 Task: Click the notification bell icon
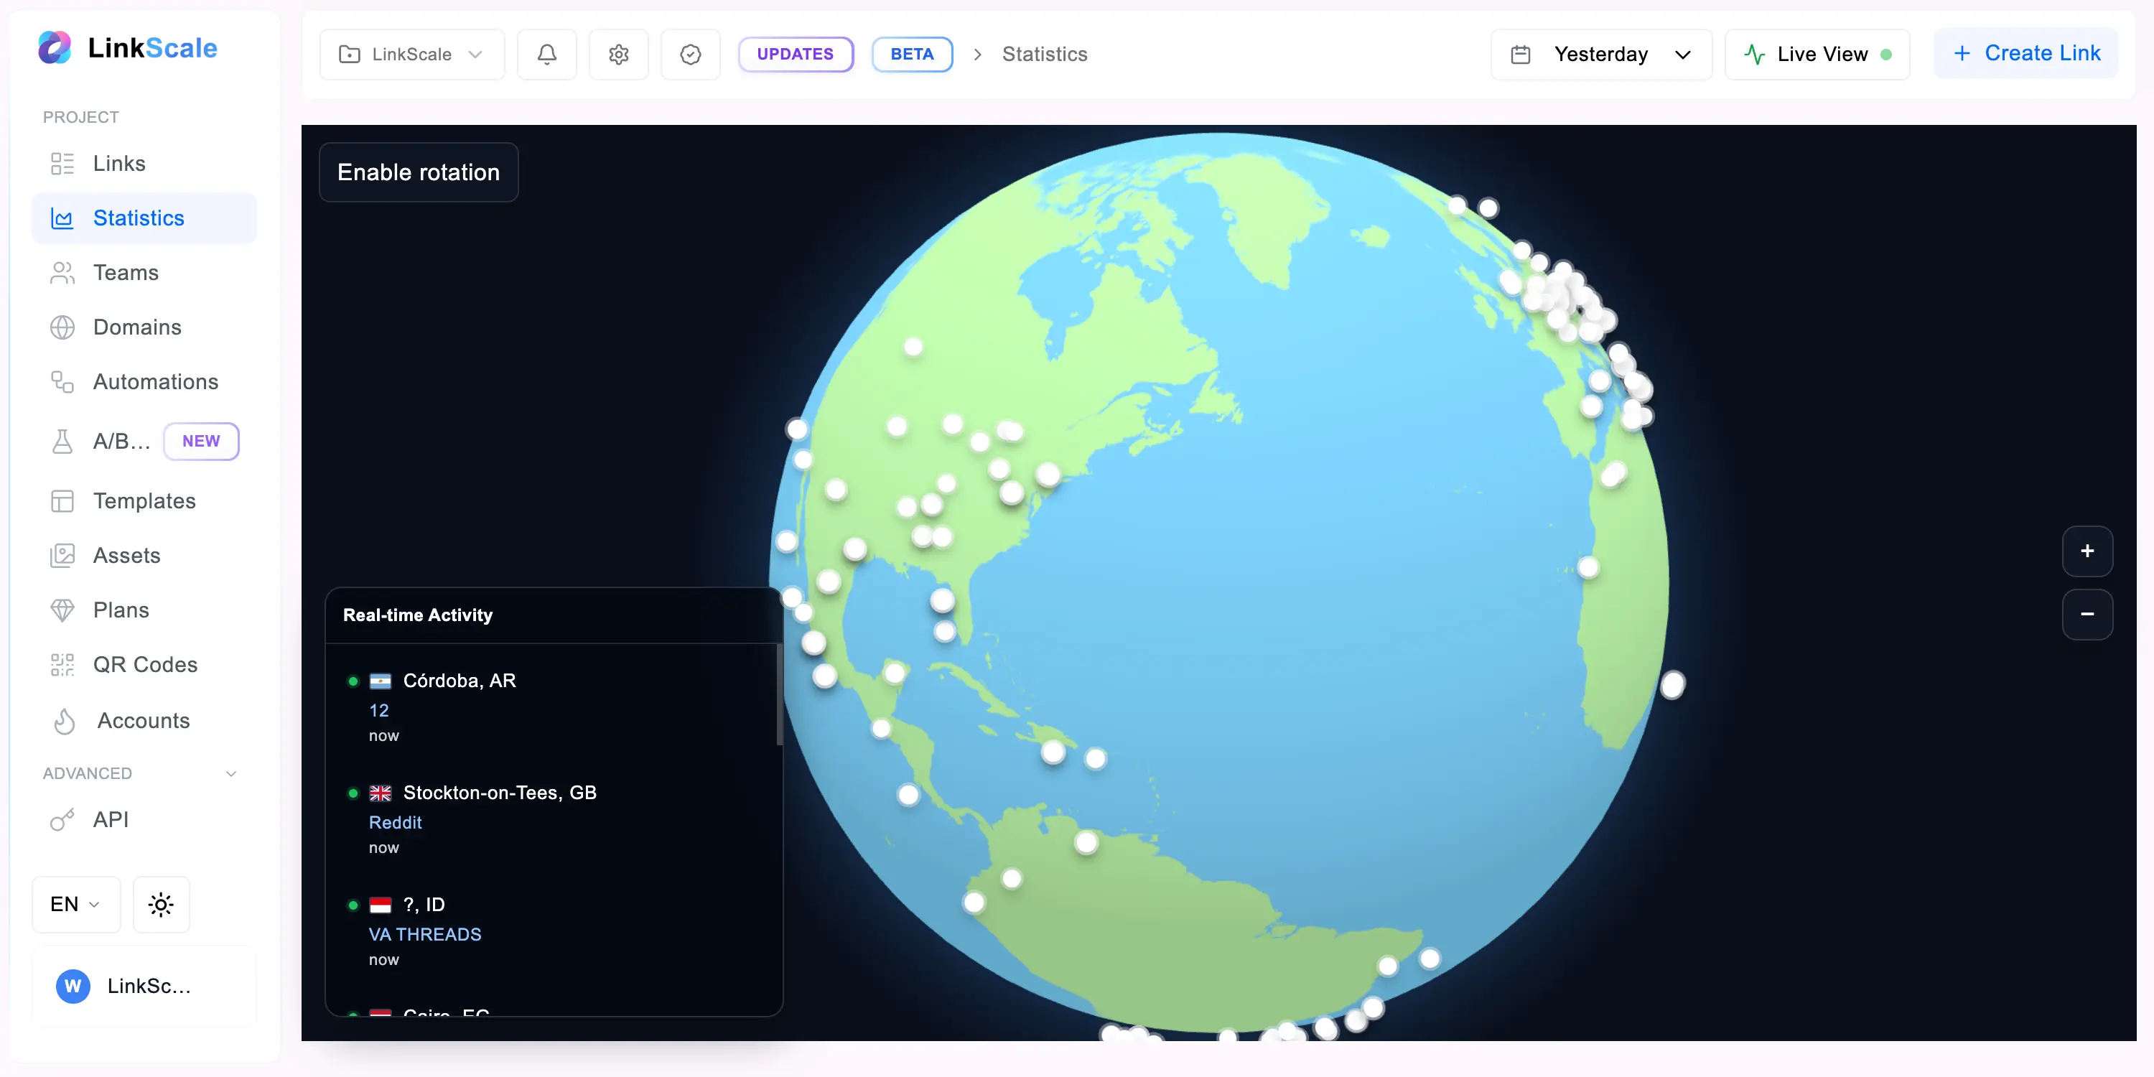coord(547,54)
